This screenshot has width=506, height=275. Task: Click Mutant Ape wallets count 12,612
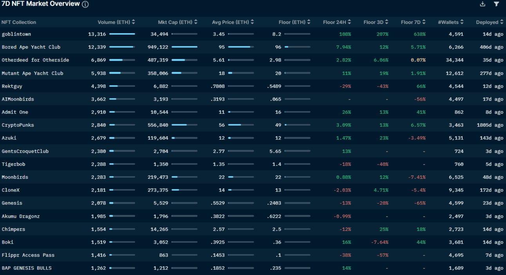455,73
